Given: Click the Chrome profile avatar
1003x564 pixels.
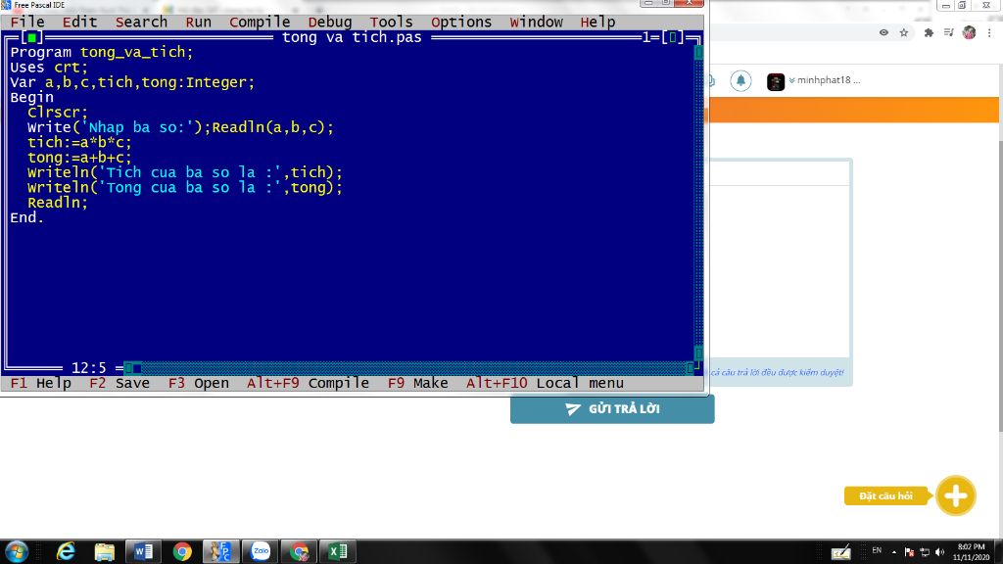Looking at the screenshot, I should tap(969, 32).
